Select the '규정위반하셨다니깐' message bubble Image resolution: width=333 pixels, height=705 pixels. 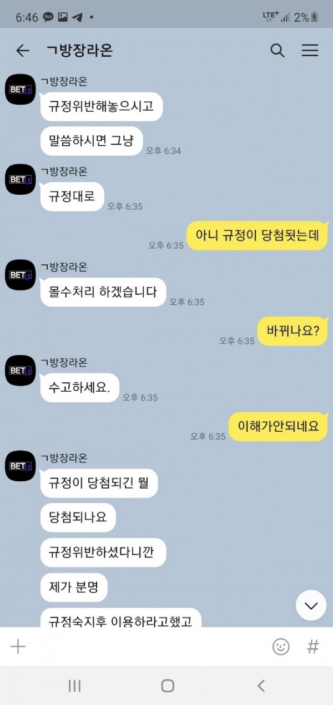click(x=103, y=552)
